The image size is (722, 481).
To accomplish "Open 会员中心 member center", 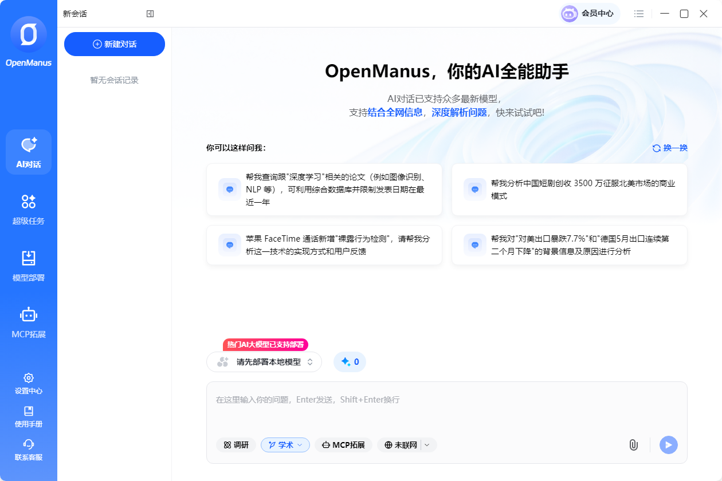I will (x=590, y=13).
